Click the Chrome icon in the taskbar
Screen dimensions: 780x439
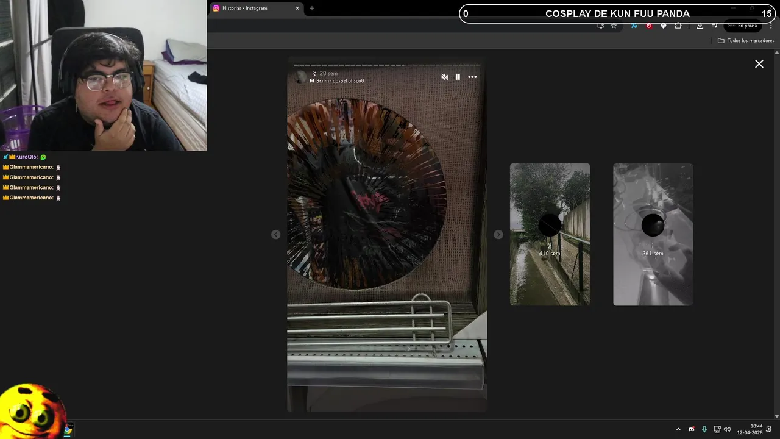pyautogui.click(x=68, y=430)
